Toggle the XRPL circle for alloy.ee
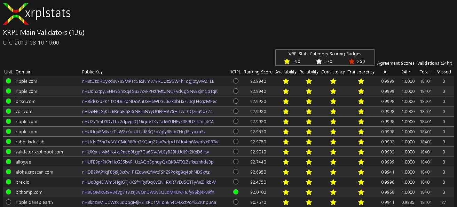The image size is (457, 207). point(236,161)
